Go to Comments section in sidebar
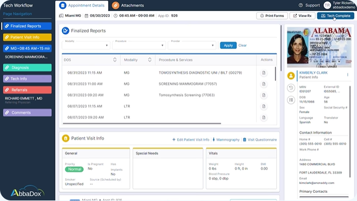The height and width of the screenshot is (201, 357). [x=28, y=112]
